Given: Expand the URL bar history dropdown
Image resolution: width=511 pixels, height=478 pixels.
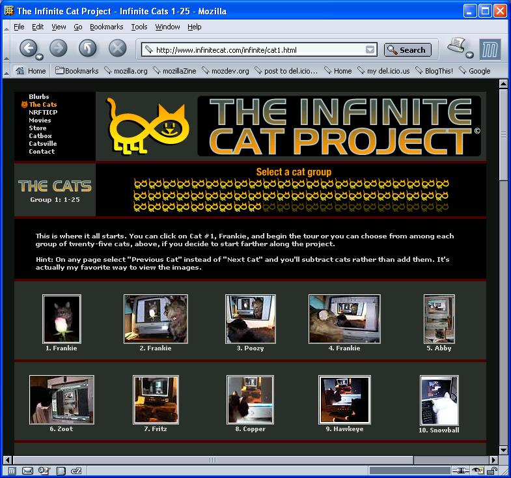Looking at the screenshot, I should coord(370,49).
